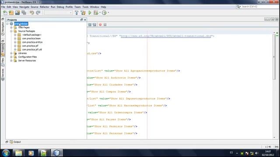This screenshot has height=157, width=280.
Task: Open the Help menu
Action: [104, 7]
